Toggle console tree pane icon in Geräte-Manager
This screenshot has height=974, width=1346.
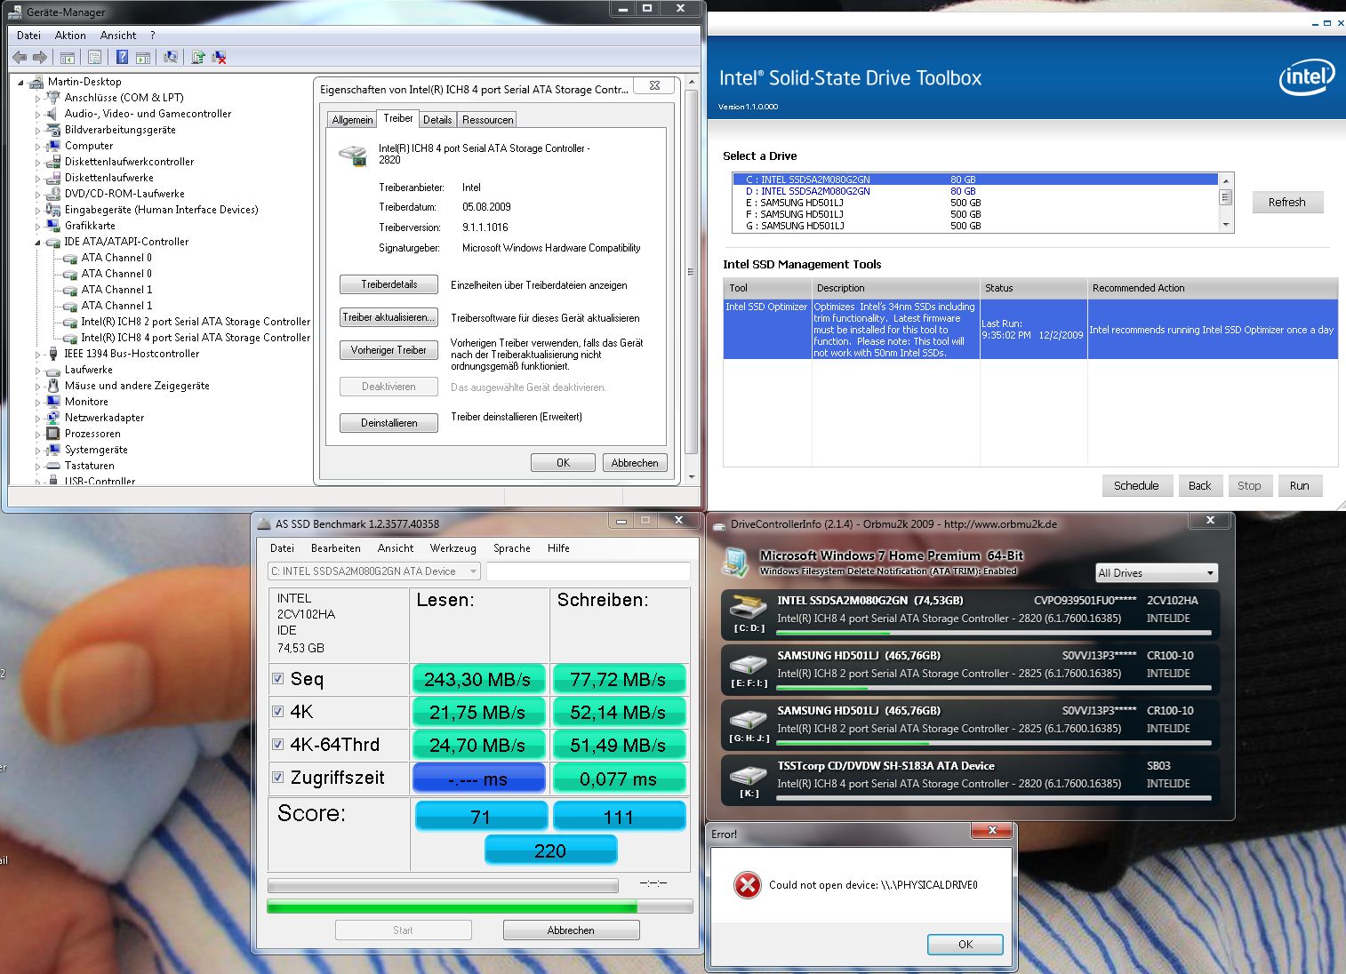tap(67, 57)
